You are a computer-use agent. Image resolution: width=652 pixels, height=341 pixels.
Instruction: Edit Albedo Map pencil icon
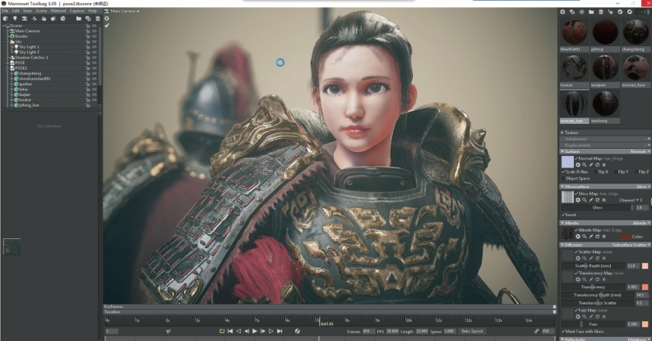coord(591,237)
